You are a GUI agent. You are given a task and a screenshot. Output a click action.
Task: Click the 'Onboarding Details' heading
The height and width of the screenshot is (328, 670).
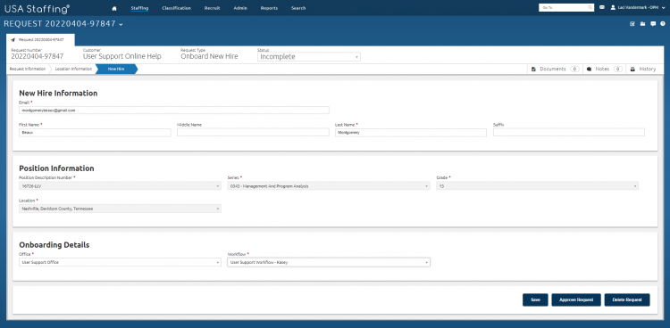[x=54, y=245]
